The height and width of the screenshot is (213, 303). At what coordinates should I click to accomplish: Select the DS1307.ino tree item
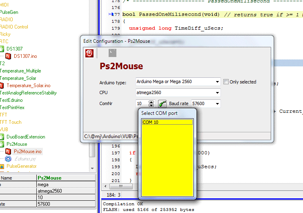pyautogui.click(x=25, y=56)
